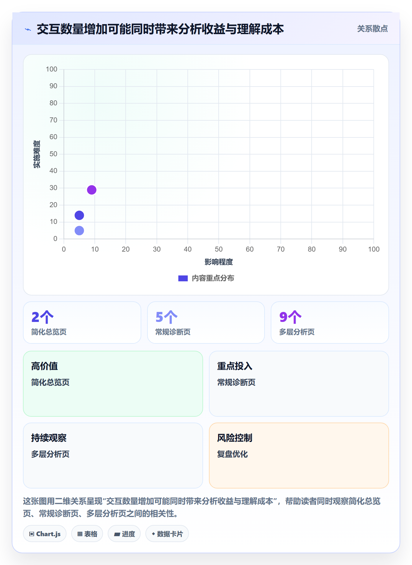Click the 多层分析页 text in the 持续观察 card
412x565 pixels.
50,454
